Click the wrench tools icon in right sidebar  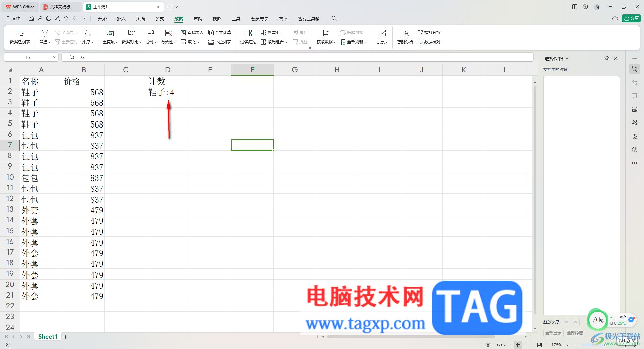[x=635, y=123]
